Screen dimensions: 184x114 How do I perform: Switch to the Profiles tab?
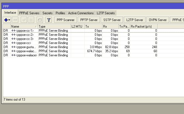pyautogui.click(x=60, y=13)
